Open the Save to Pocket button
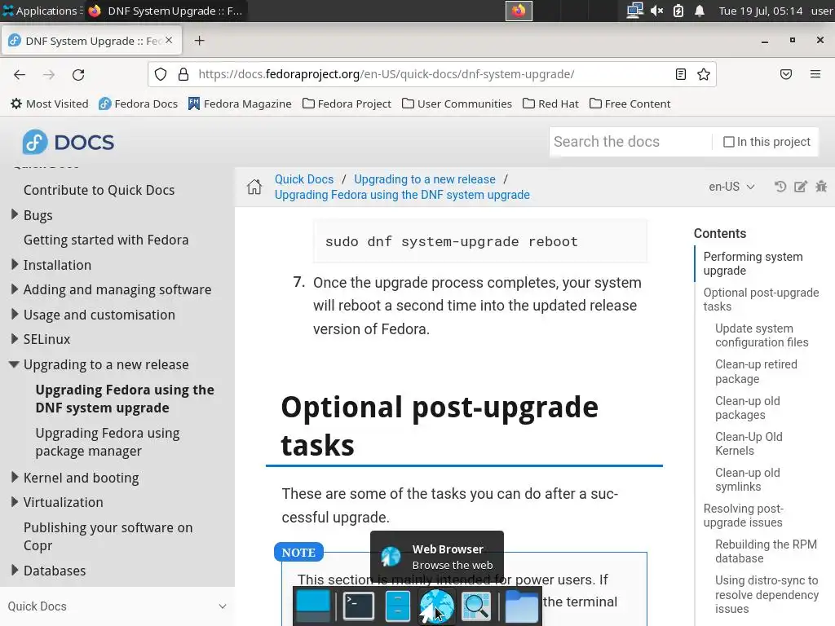Screen dimensions: 835x626 coord(786,74)
